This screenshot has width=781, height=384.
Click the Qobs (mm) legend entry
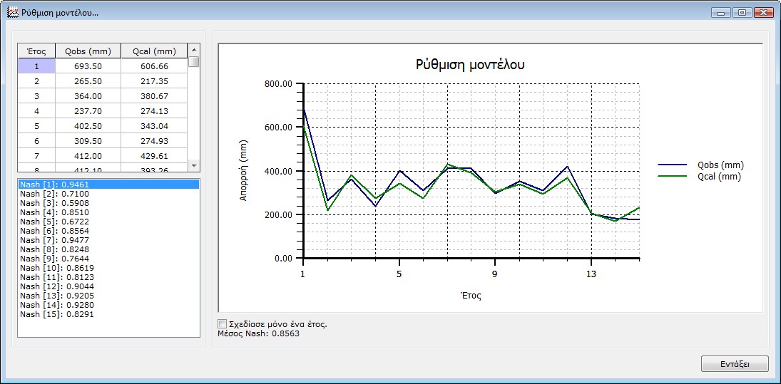coord(720,165)
